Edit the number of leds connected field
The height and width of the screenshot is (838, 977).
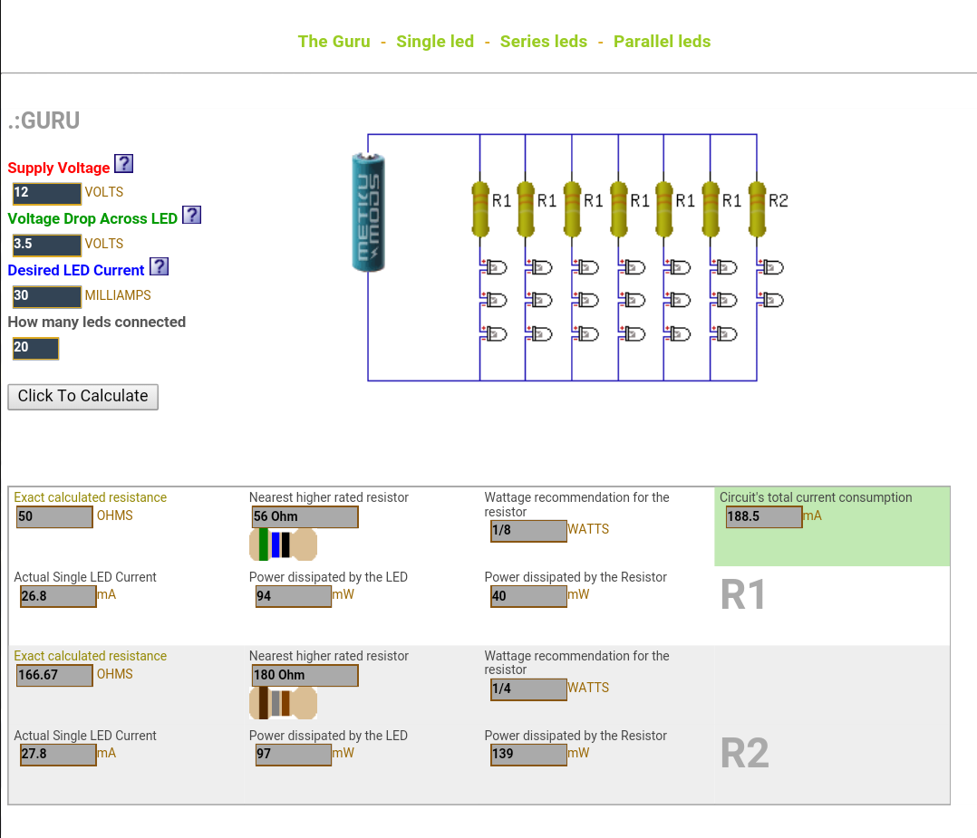(x=36, y=348)
